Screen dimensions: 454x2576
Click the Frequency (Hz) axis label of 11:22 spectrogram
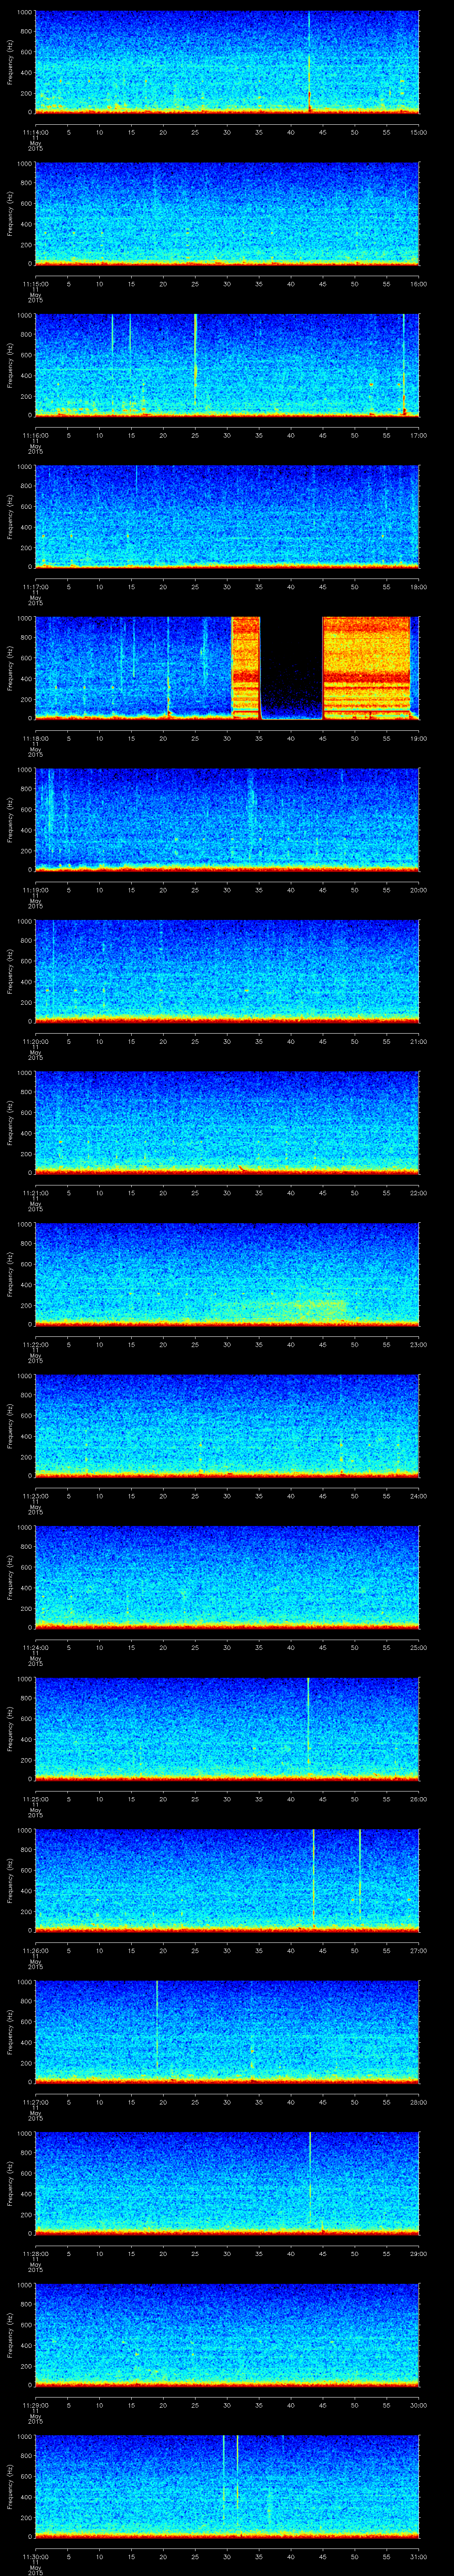coord(10,1274)
